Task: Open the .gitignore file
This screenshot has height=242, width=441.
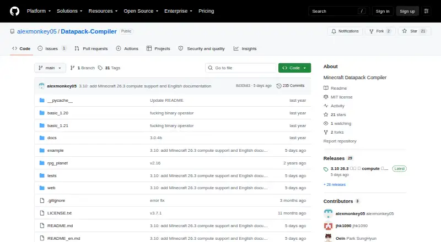Action: pos(56,200)
